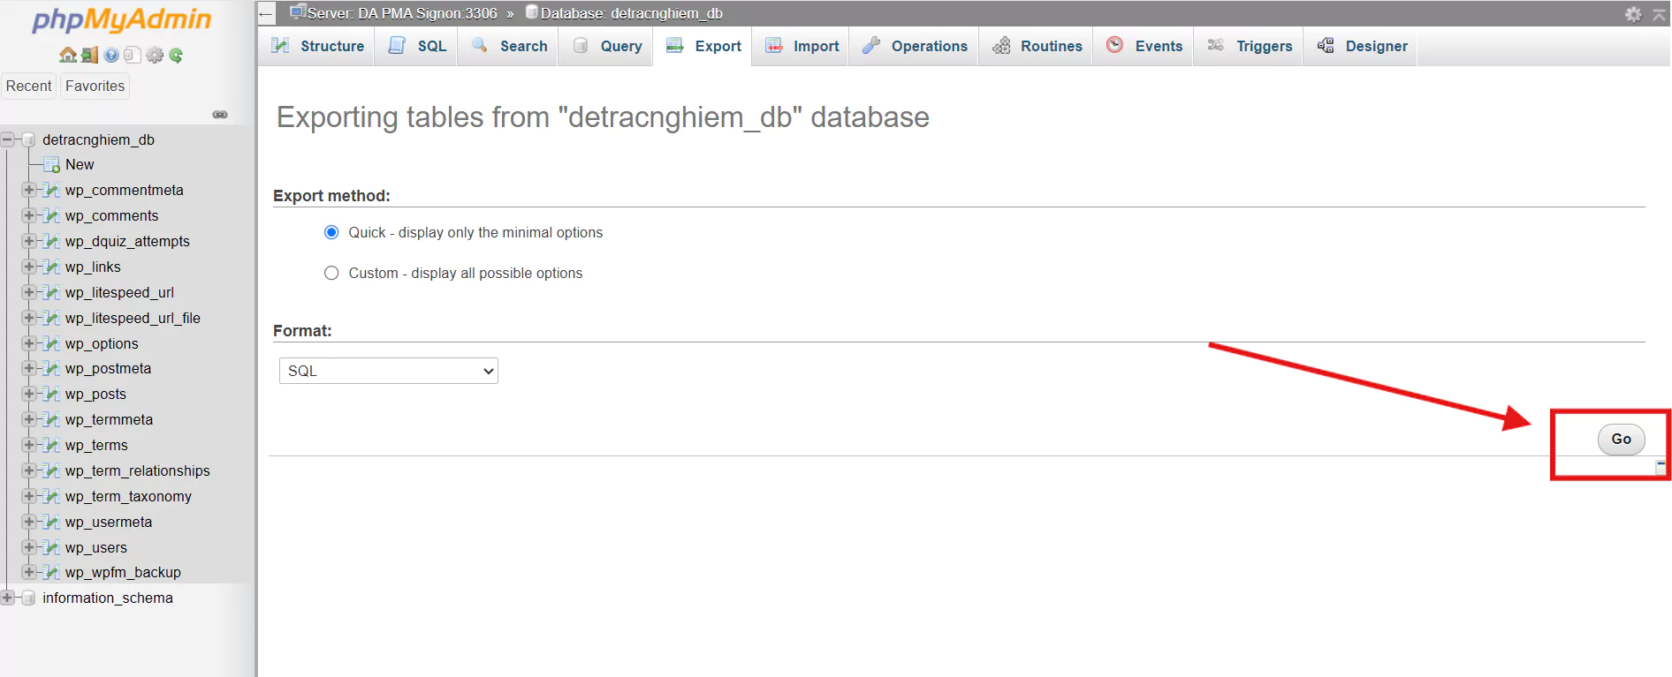Click the left arrow toggle before Server breadcrumb
The width and height of the screenshot is (1672, 677).
pos(266,14)
